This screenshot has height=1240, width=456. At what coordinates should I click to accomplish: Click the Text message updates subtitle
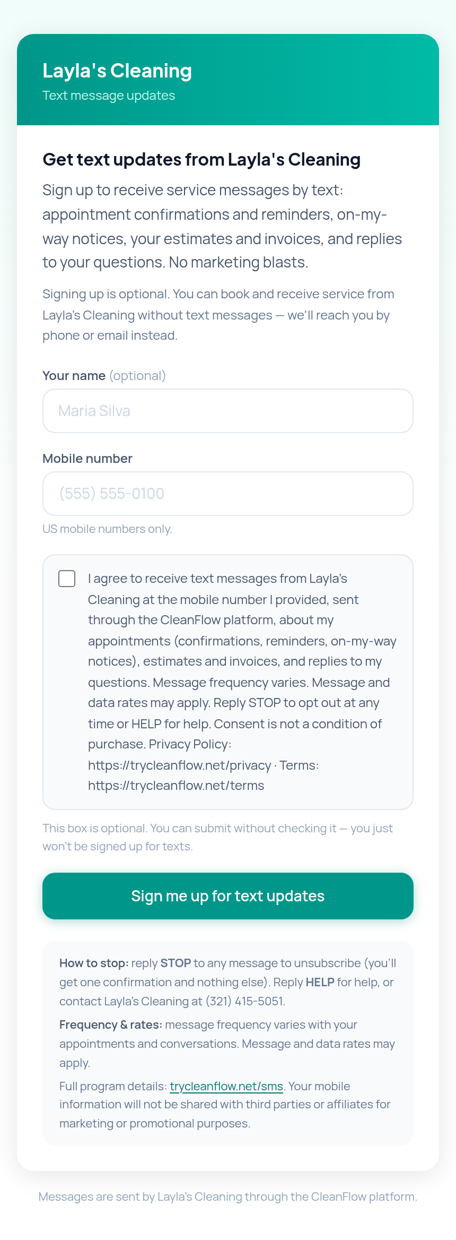pyautogui.click(x=109, y=96)
